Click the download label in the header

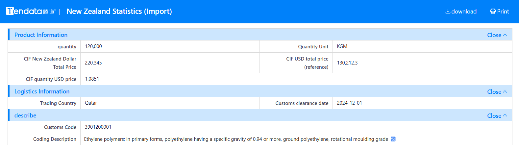pos(464,12)
